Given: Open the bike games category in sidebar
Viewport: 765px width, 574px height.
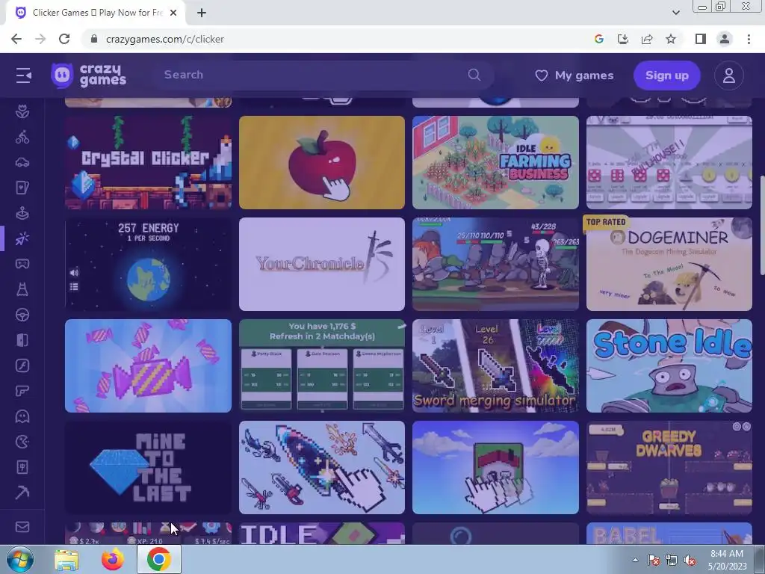Looking at the screenshot, I should 22,137.
